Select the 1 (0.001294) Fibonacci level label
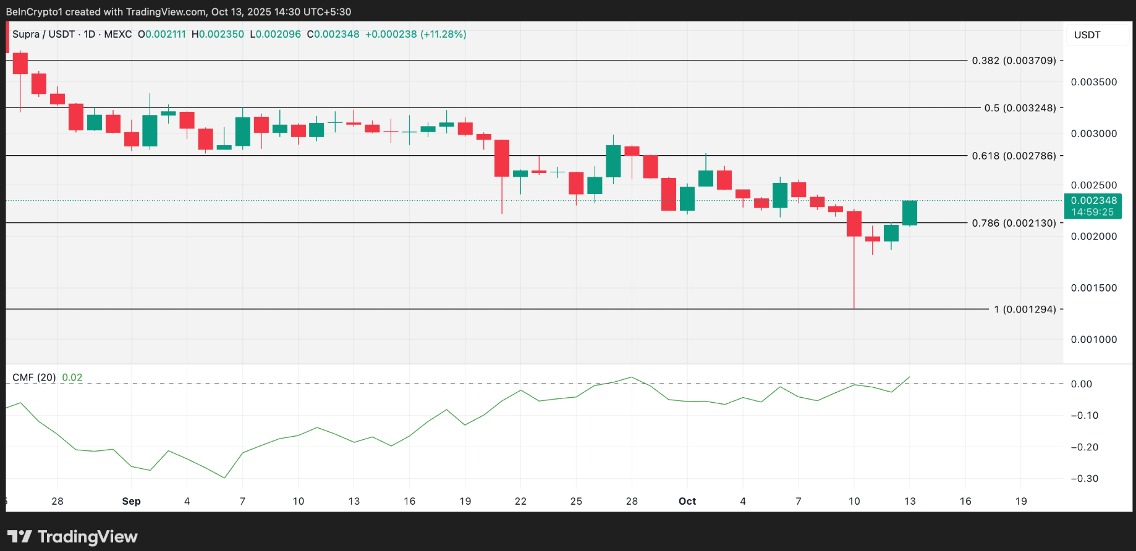Screen dimensions: 1136x551 click(1024, 309)
